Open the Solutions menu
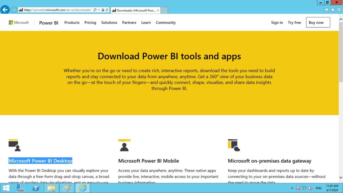 (109, 22)
